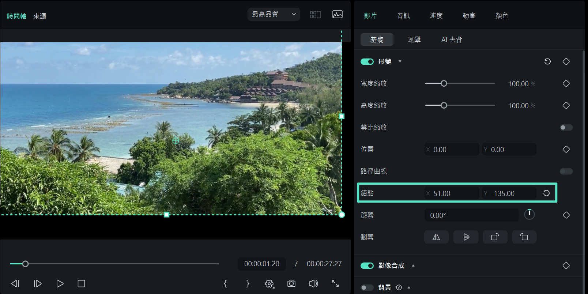Click the snapshot camera icon
The width and height of the screenshot is (588, 294).
(x=291, y=283)
